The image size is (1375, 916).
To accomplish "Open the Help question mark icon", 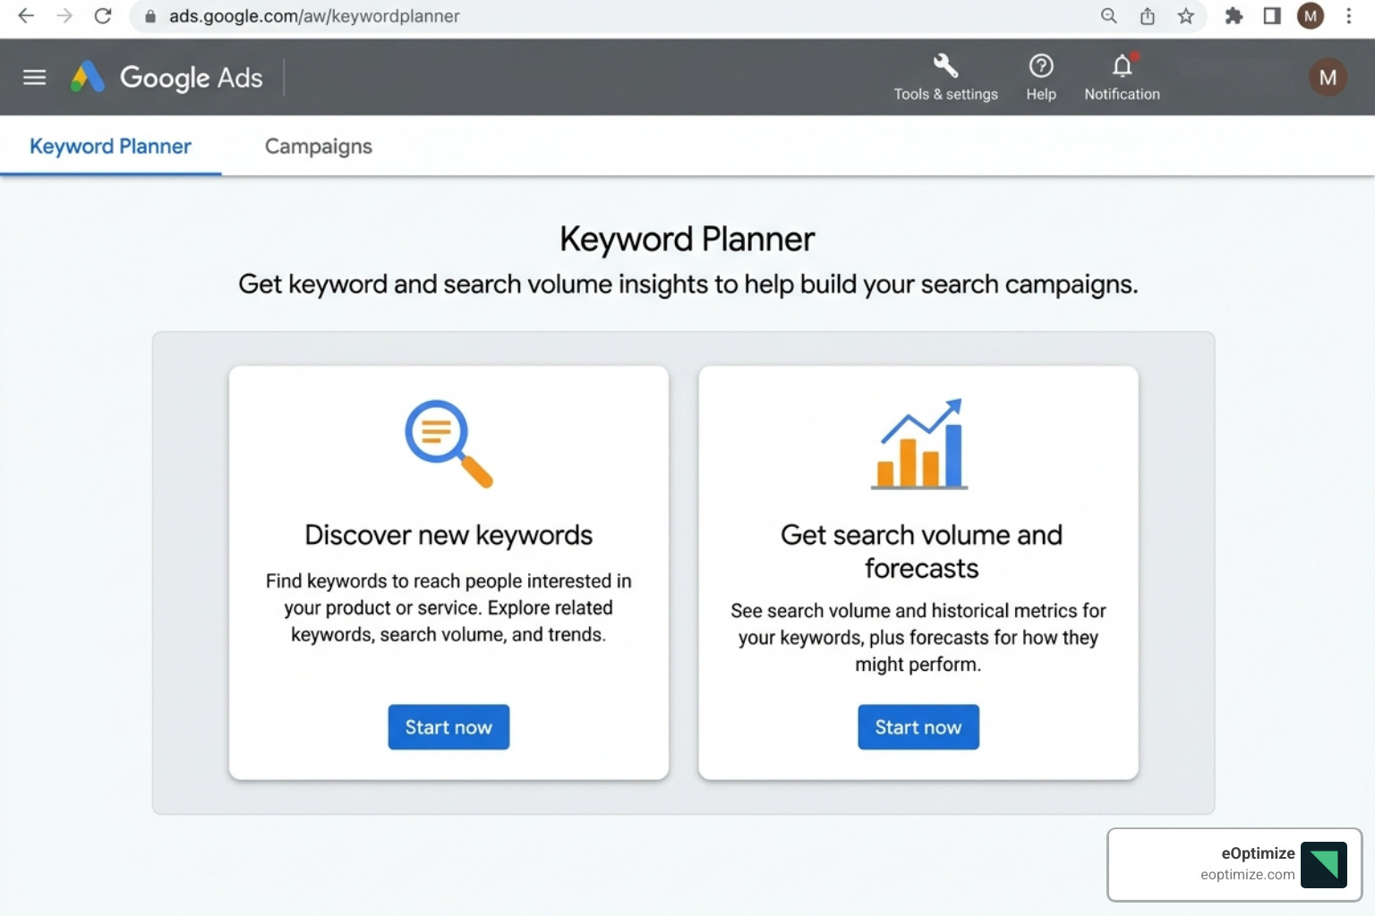I will pos(1041,66).
